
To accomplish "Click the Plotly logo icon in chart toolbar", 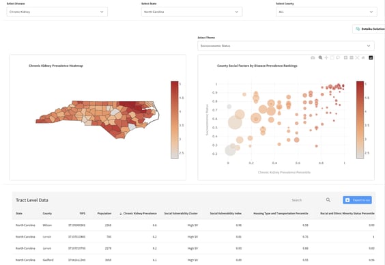I will tap(371, 58).
